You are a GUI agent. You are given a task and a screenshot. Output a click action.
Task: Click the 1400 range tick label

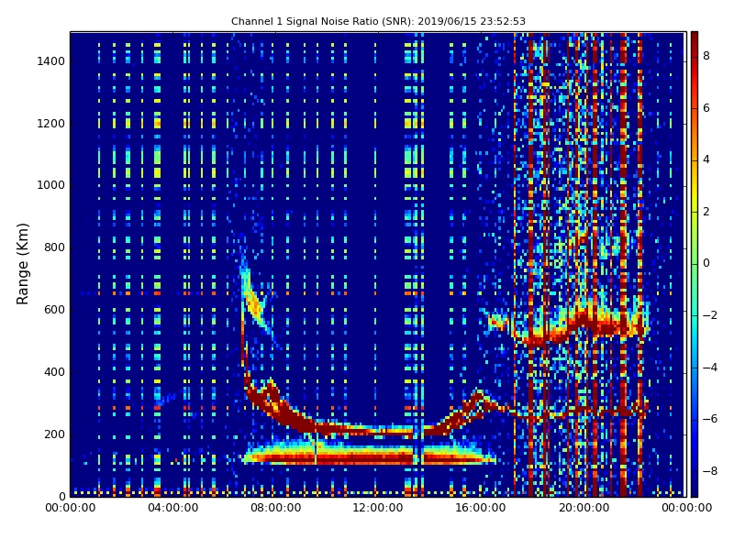[51, 61]
